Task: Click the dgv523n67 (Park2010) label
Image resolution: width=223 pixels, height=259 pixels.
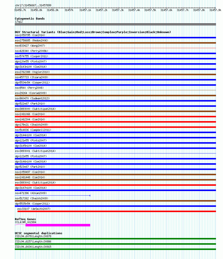Action: pyautogui.click(x=30, y=167)
